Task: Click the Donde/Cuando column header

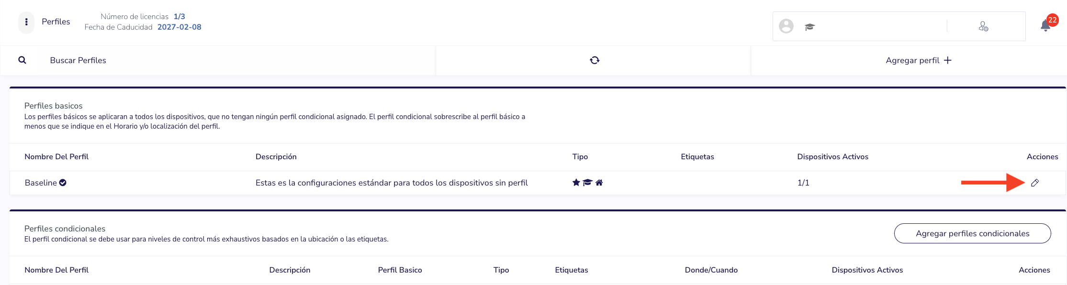Action: (x=711, y=270)
